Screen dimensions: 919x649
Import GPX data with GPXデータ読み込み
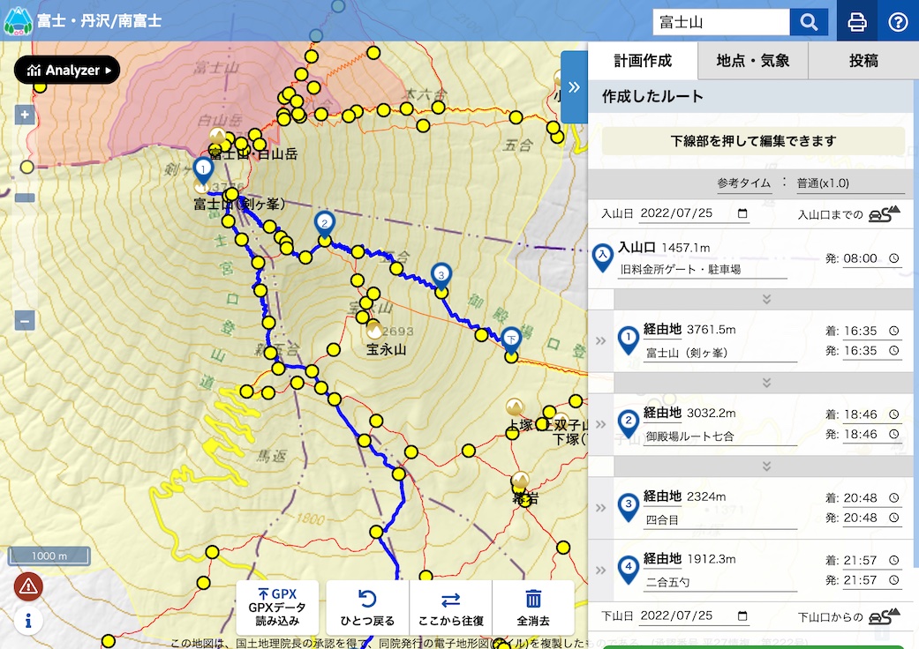click(277, 607)
